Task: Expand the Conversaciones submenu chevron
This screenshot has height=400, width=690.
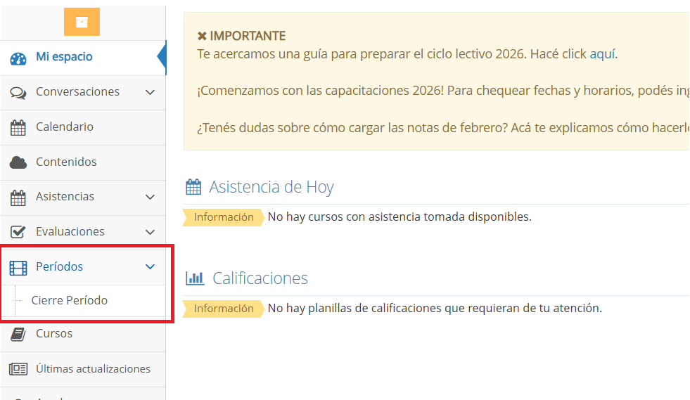Action: (x=150, y=92)
